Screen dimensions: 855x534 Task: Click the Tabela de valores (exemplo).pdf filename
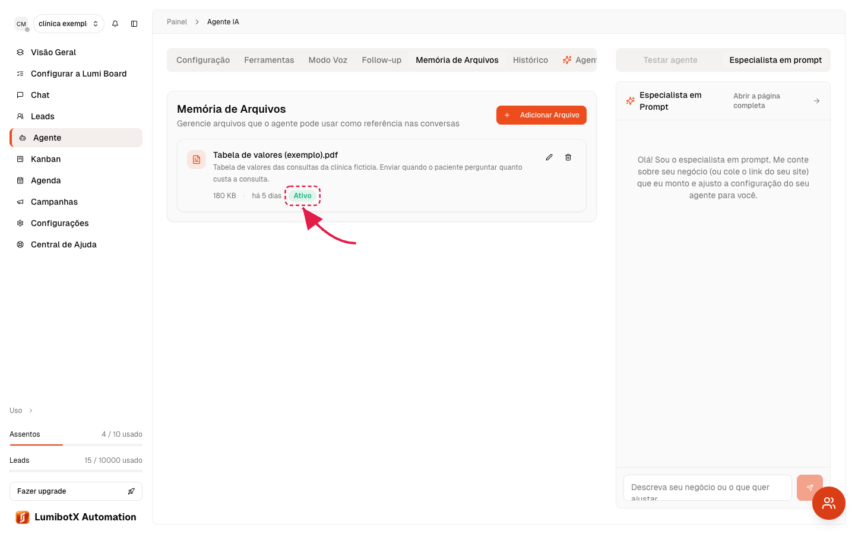click(275, 155)
